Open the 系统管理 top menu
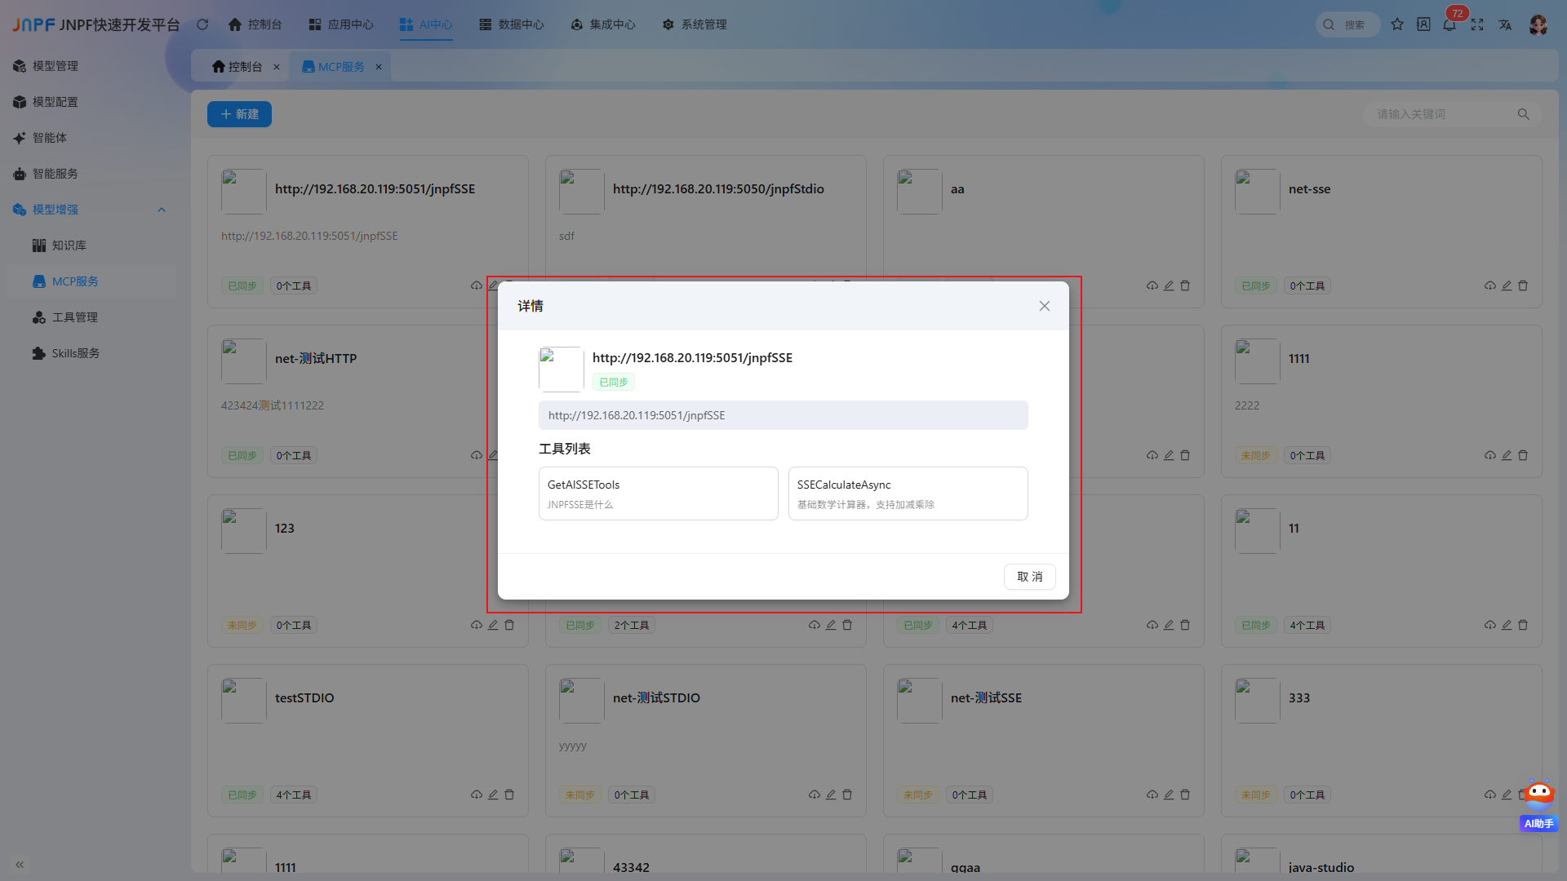The width and height of the screenshot is (1567, 881). [695, 24]
